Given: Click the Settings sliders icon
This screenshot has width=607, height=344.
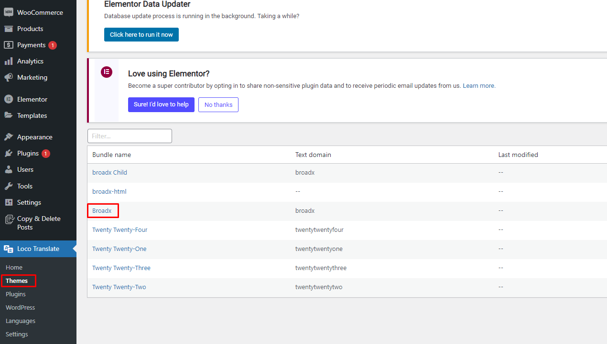Looking at the screenshot, I should (9, 202).
